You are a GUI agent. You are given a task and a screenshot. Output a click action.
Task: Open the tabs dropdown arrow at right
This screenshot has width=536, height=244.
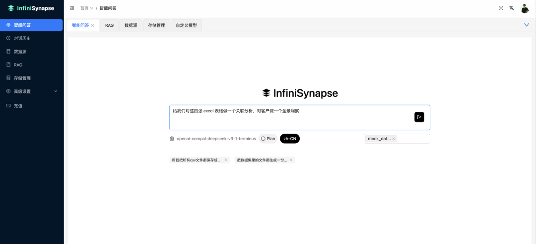click(x=527, y=25)
